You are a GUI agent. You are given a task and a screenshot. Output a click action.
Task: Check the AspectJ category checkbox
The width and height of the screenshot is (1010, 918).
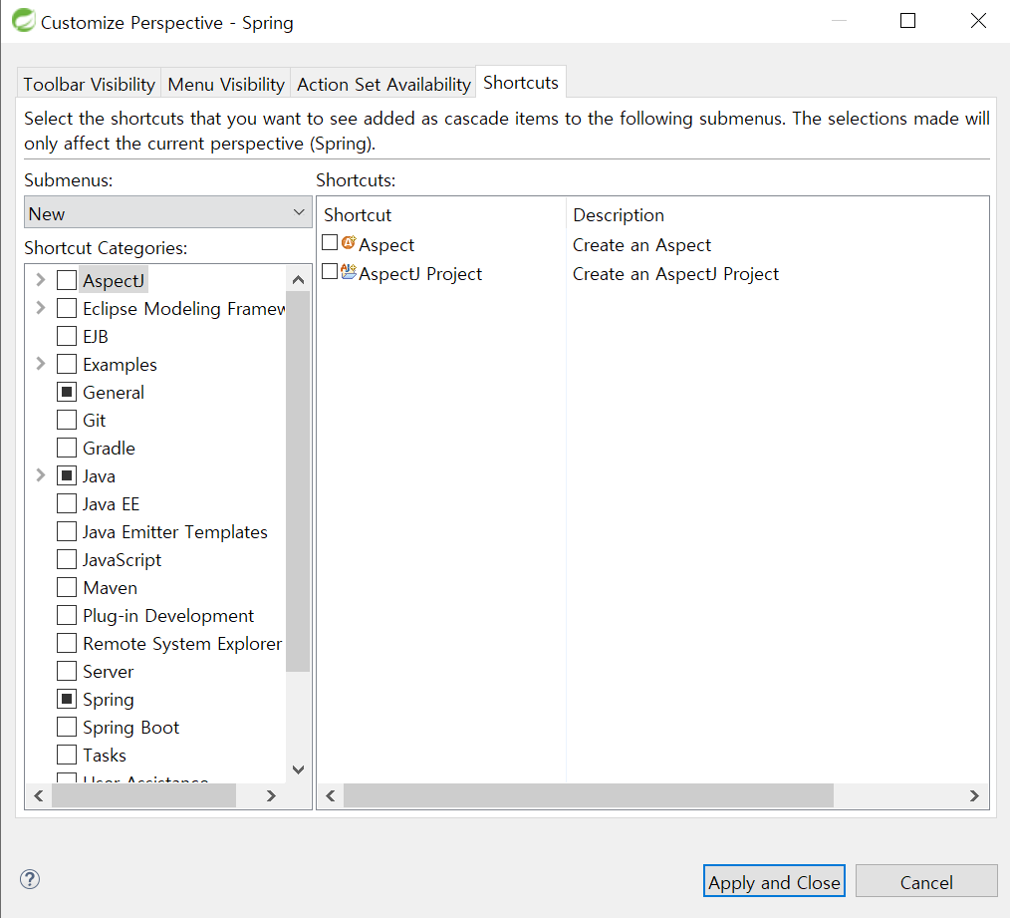coord(67,280)
